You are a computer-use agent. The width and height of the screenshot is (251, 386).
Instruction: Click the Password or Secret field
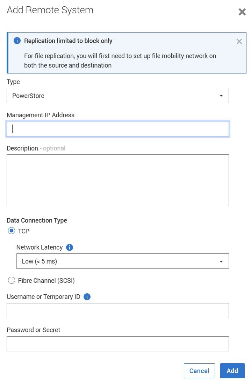point(117,344)
